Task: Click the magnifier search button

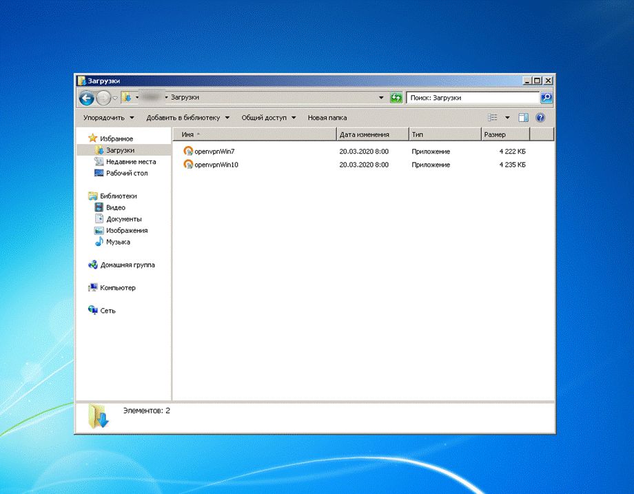Action: coord(546,97)
